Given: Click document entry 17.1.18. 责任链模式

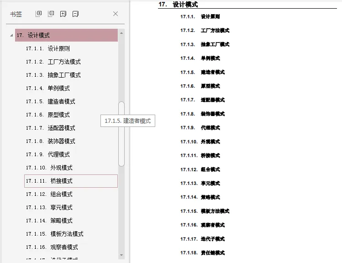Looking at the screenshot, I should [x=202, y=253].
